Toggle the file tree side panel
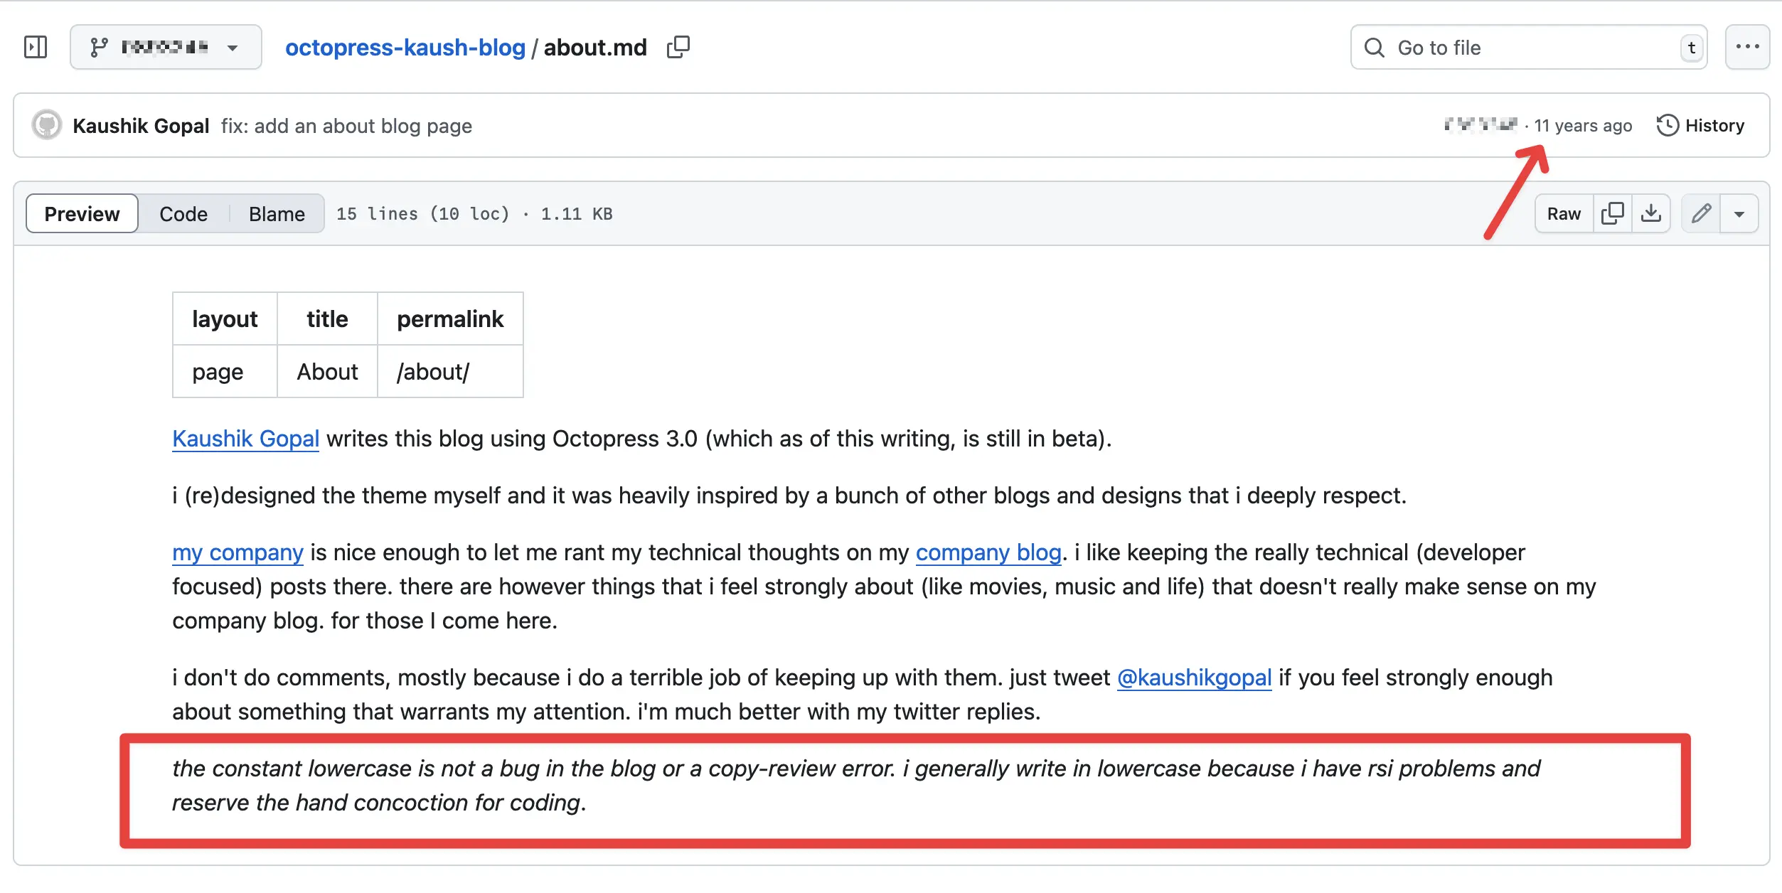The height and width of the screenshot is (893, 1782). tap(35, 46)
